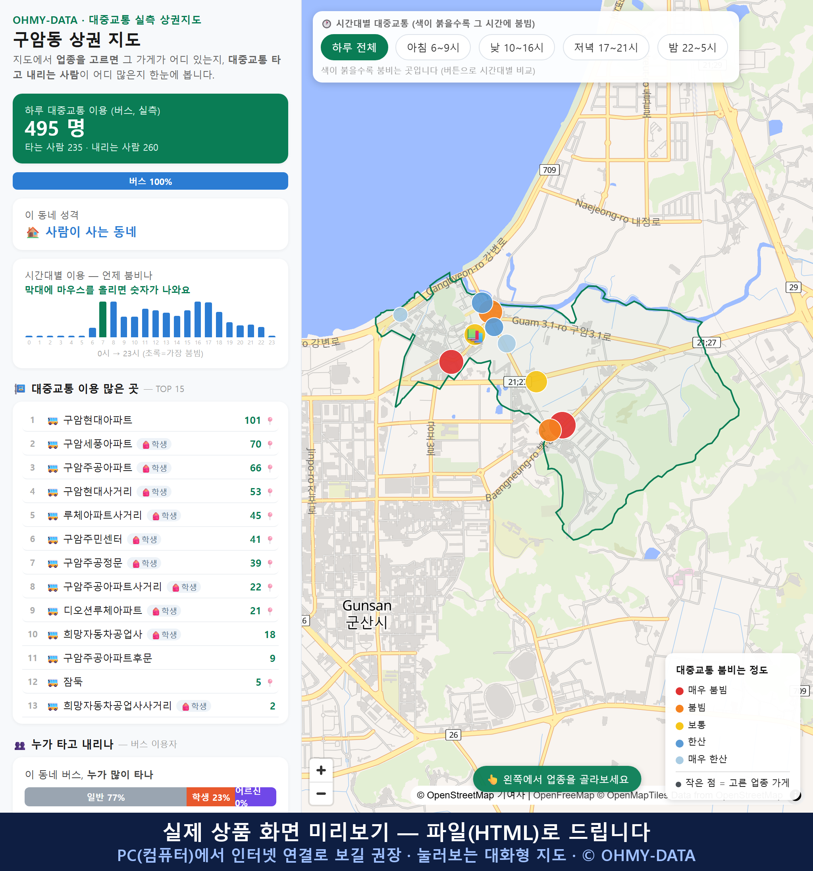Click the bus icon next to 희망자동차공업사사거리
Image resolution: width=813 pixels, height=871 pixels.
(52, 706)
